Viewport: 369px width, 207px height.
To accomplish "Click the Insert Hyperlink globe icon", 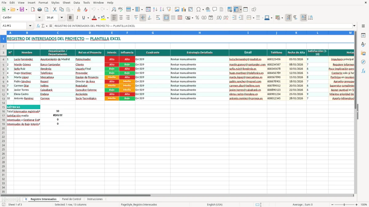I will point(208,10).
